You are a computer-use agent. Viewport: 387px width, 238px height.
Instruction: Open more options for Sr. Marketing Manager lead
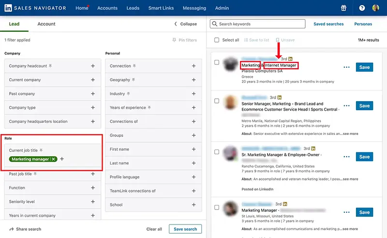[346, 157]
